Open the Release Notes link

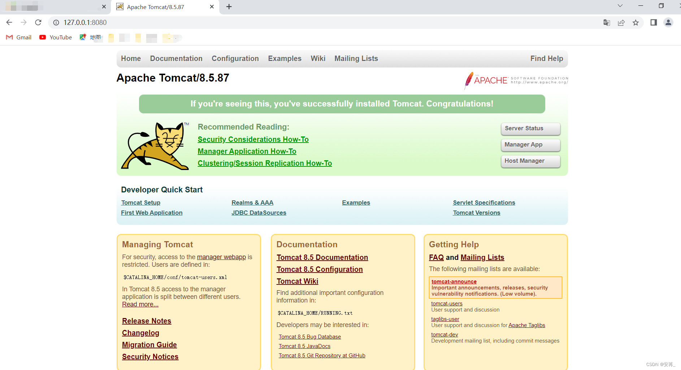[147, 321]
